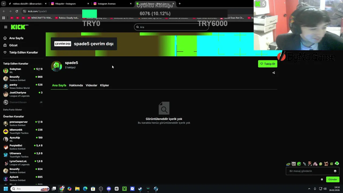Open panky's Nowa Online World channel

23,86
